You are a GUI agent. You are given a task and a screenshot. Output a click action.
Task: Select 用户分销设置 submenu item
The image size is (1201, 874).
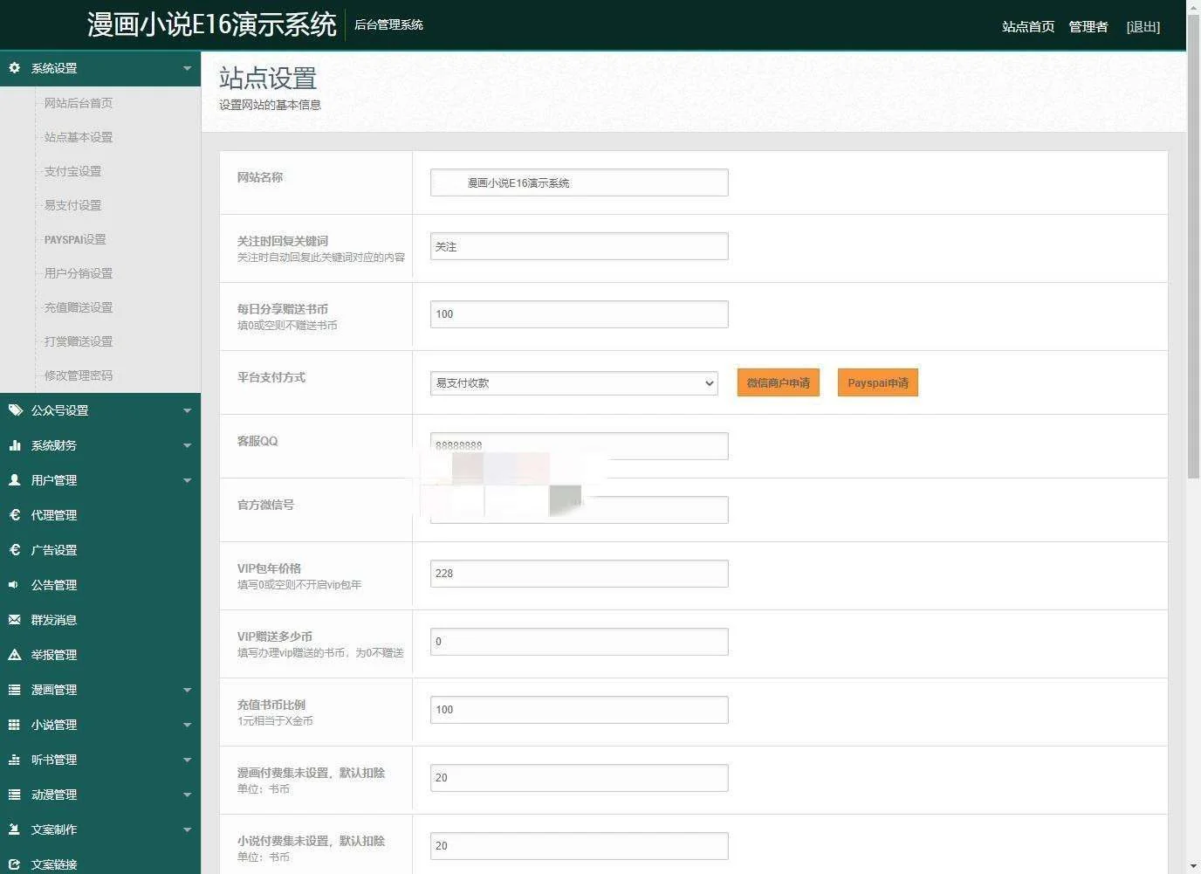coord(79,273)
